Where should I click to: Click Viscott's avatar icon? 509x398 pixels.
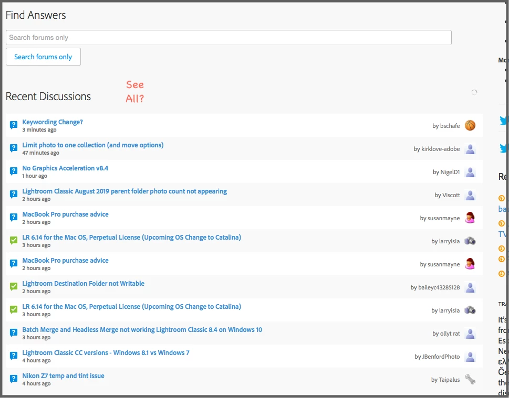click(470, 195)
